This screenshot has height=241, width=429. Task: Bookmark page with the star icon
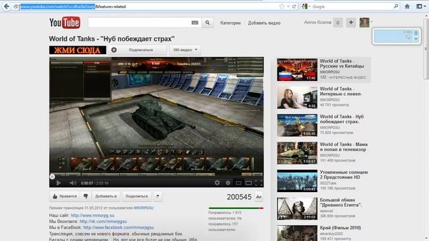coord(282,7)
